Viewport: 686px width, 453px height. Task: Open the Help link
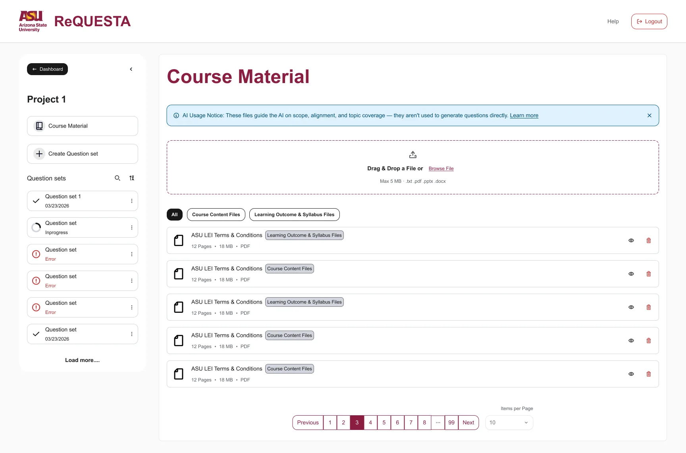point(613,21)
